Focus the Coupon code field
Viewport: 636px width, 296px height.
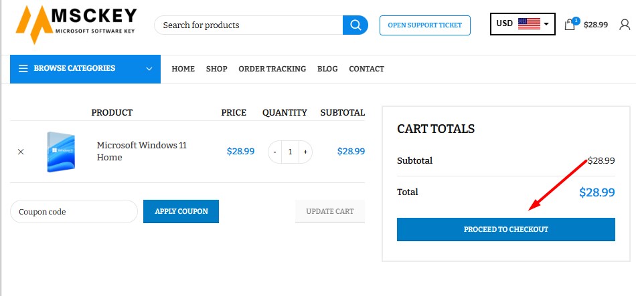point(74,212)
